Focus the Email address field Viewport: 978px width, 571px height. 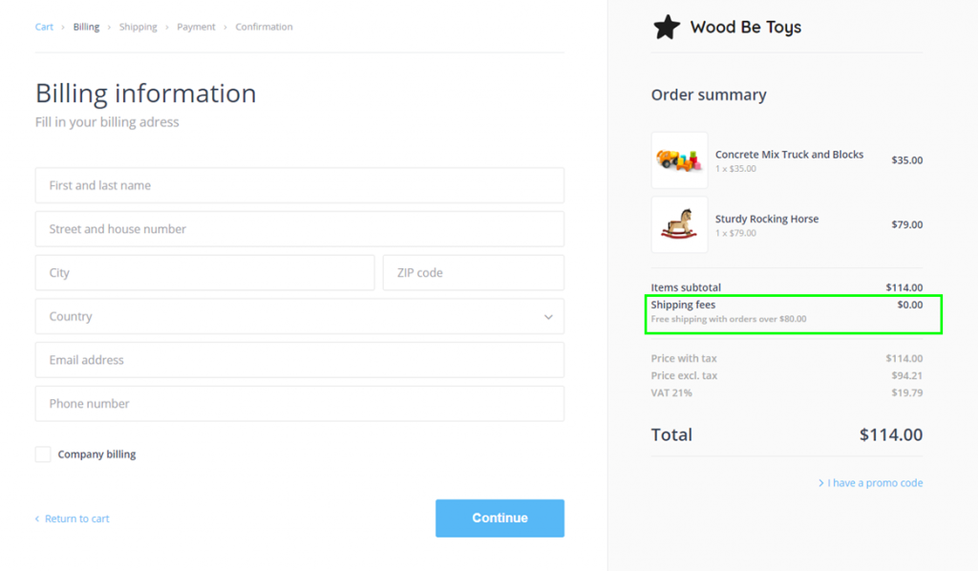[299, 360]
